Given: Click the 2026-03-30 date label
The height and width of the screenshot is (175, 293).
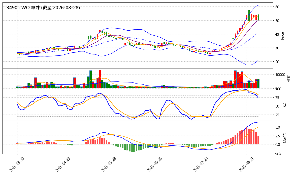Looking at the screenshot, I should point(16,164).
